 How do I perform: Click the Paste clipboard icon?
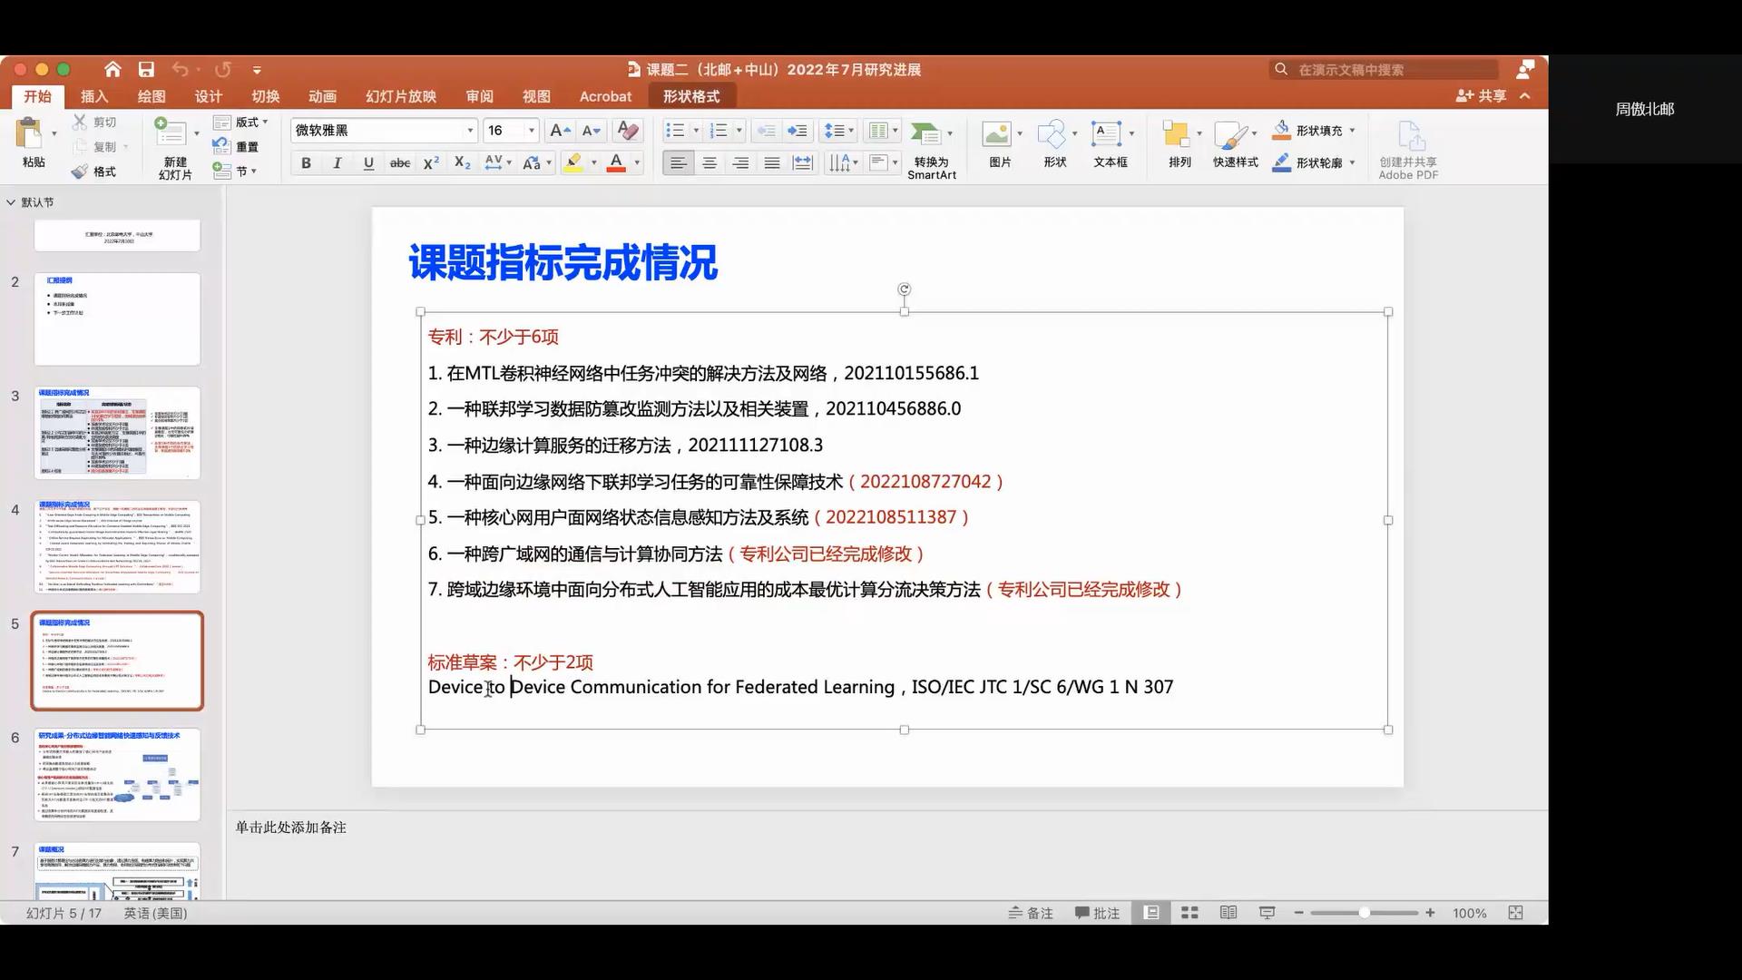(30, 134)
